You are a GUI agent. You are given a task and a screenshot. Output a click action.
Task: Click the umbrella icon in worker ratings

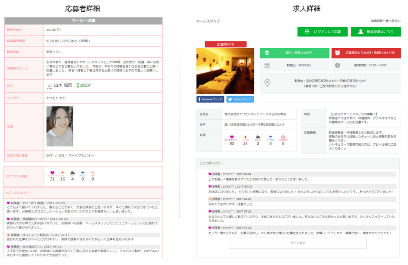tap(82, 173)
